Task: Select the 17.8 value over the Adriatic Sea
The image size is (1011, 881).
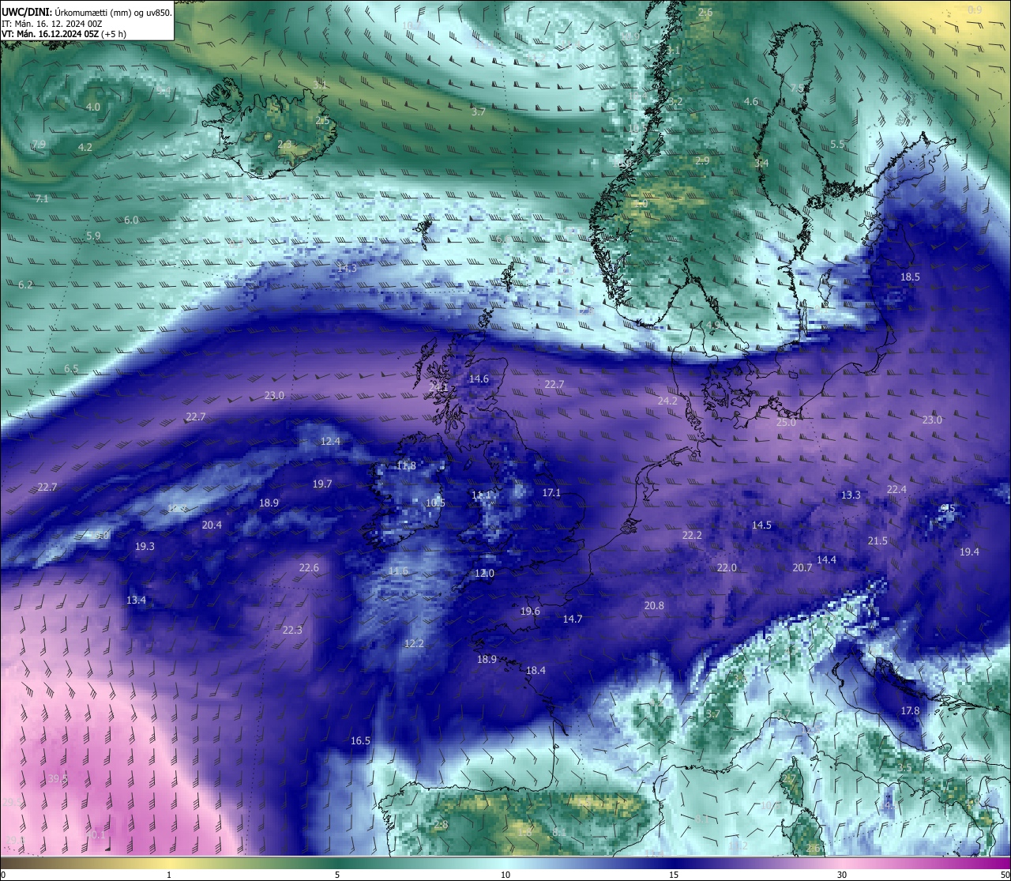Action: coord(910,711)
